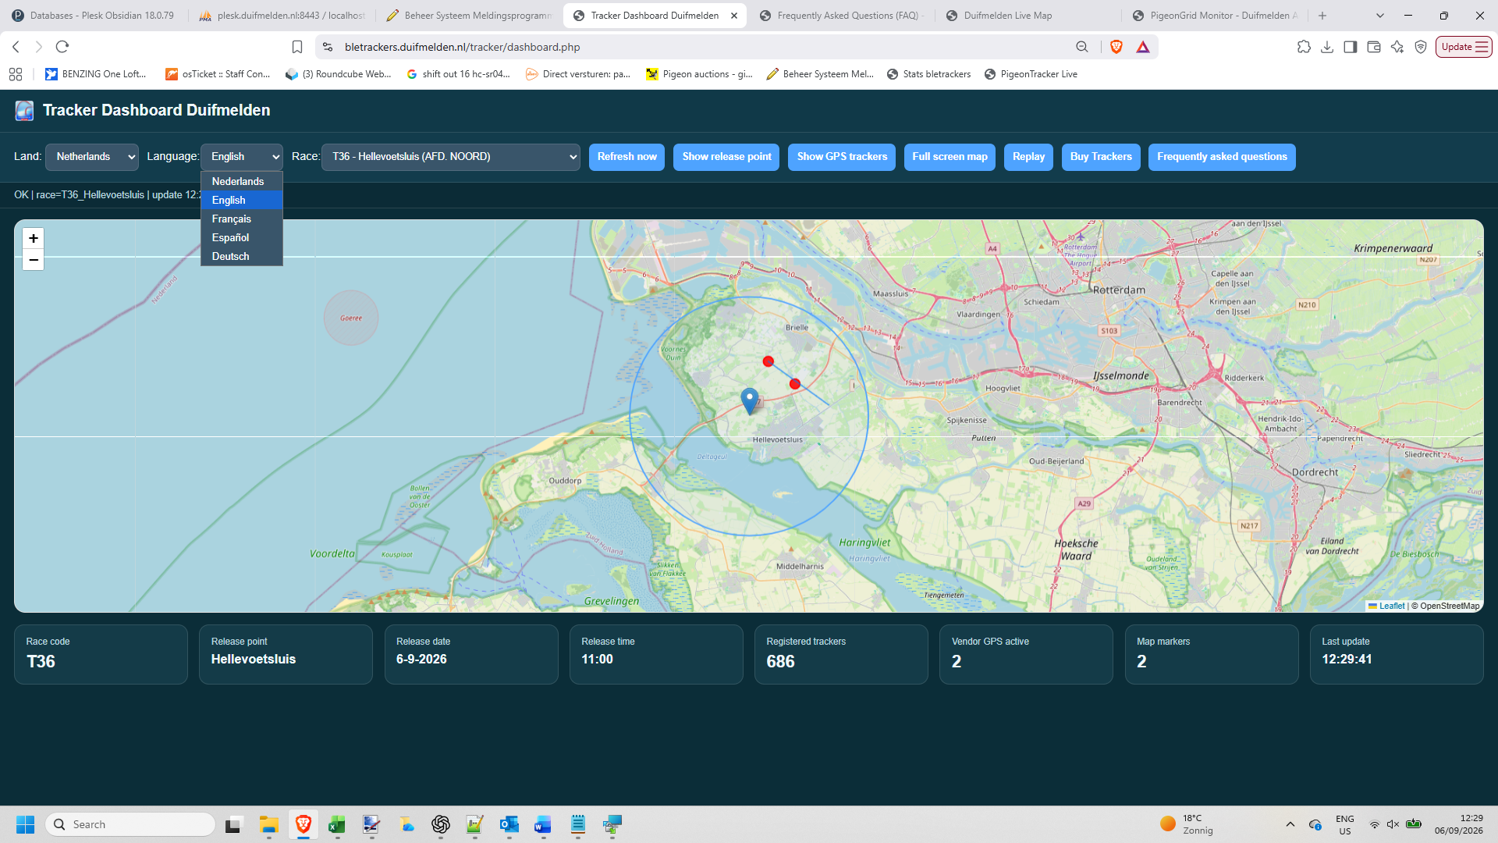1498x843 pixels.
Task: Zoom in the map with plus
Action: [x=34, y=238]
